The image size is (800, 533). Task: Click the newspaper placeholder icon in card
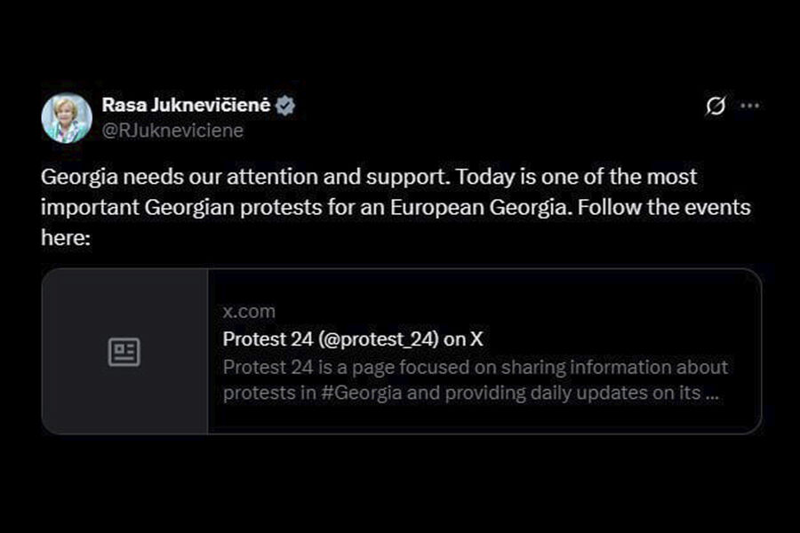click(x=124, y=352)
